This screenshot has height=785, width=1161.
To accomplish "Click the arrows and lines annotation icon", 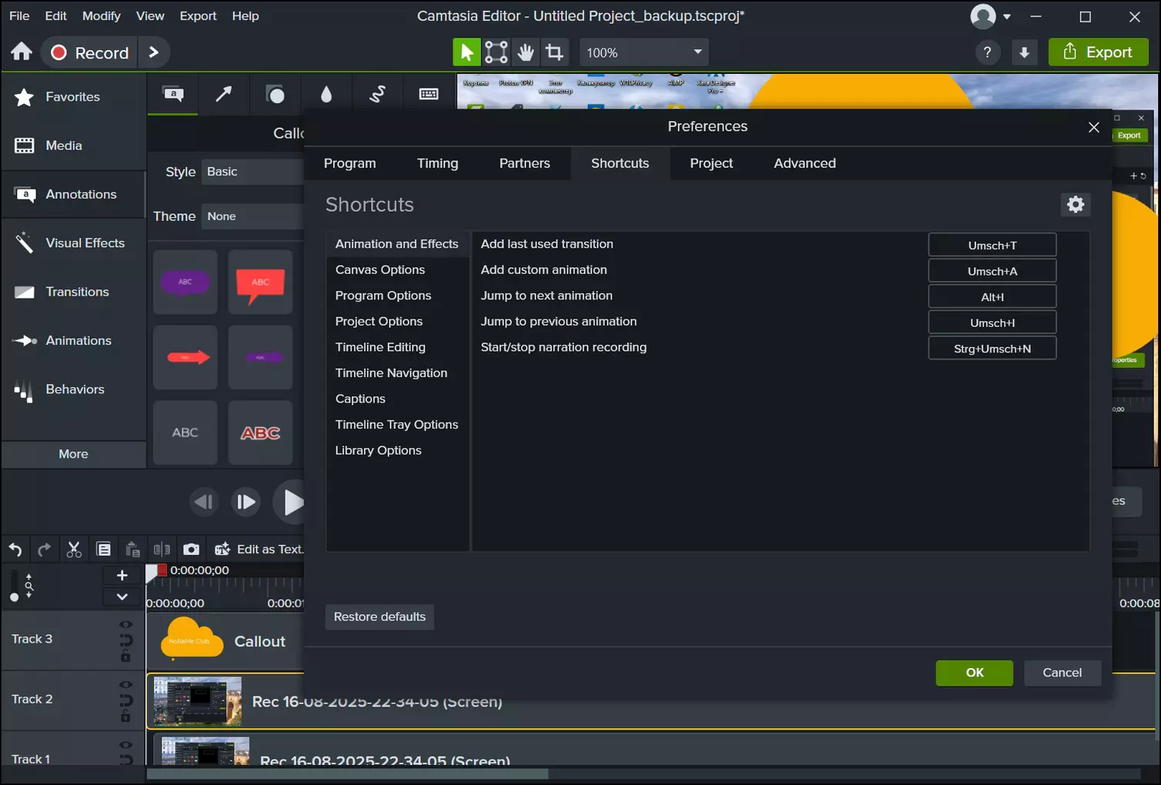I will (x=224, y=95).
